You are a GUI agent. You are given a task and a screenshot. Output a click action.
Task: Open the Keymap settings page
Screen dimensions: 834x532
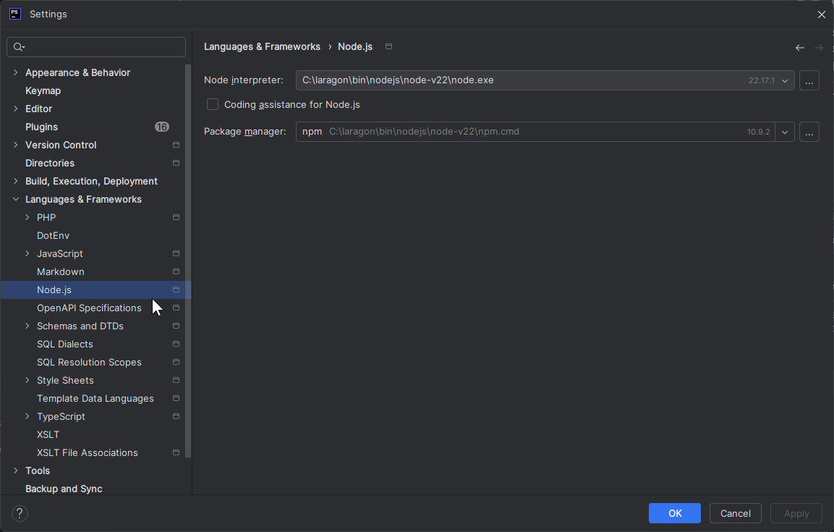tap(43, 90)
